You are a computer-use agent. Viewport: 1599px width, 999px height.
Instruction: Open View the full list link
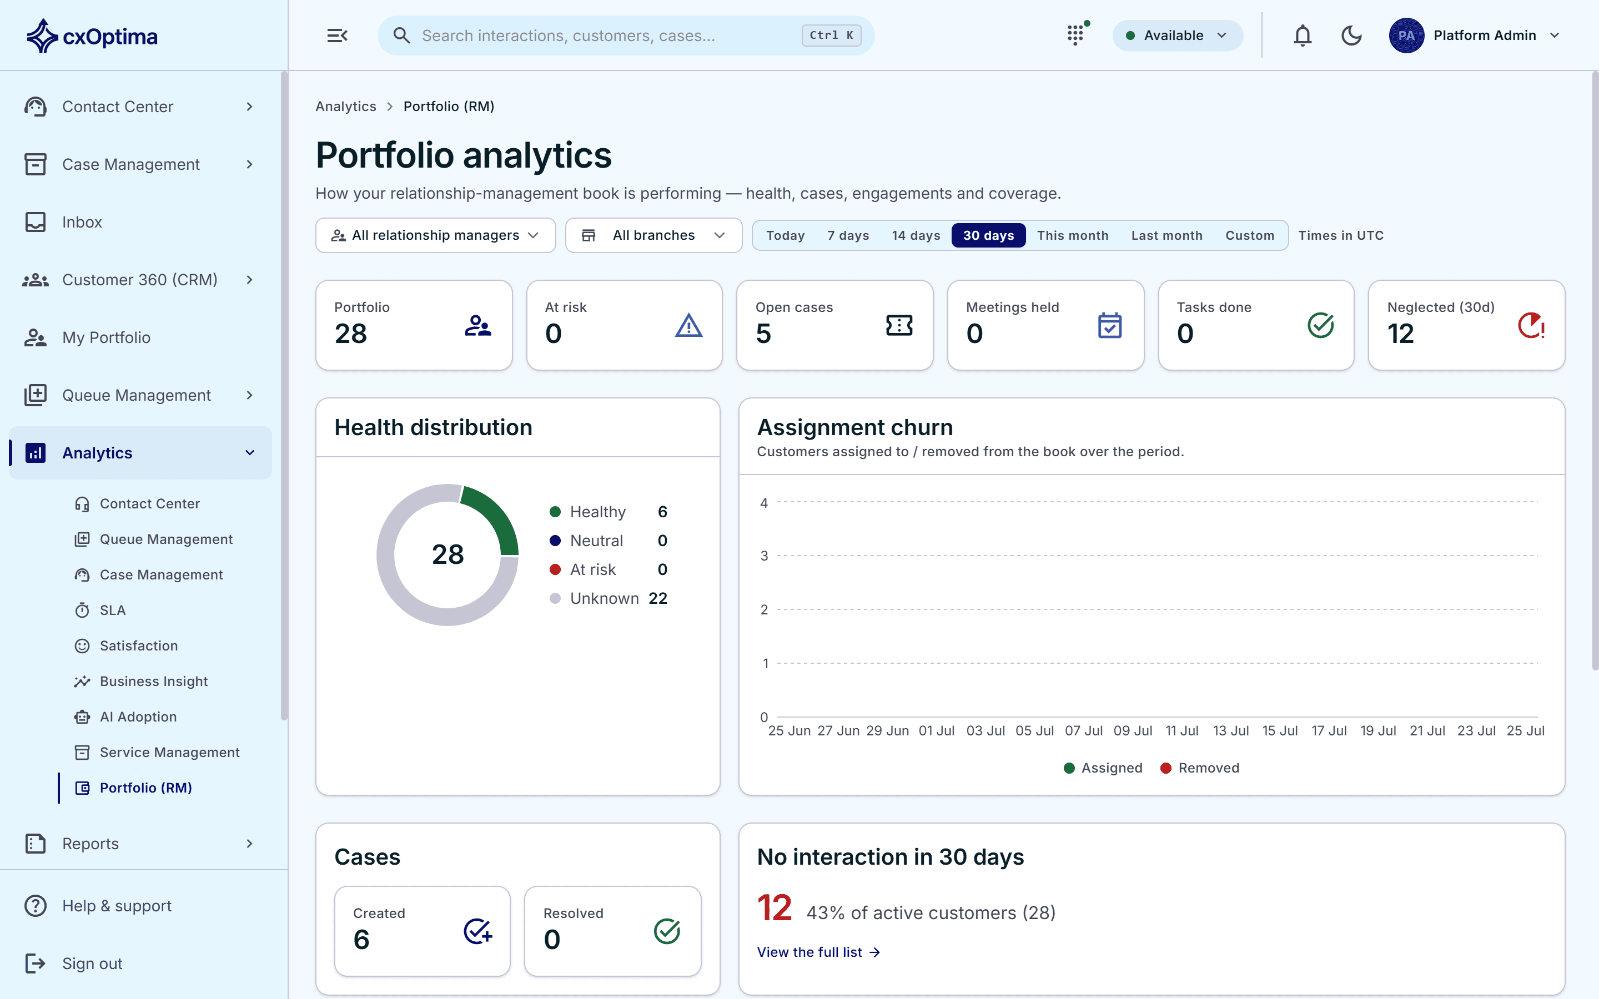(x=818, y=952)
